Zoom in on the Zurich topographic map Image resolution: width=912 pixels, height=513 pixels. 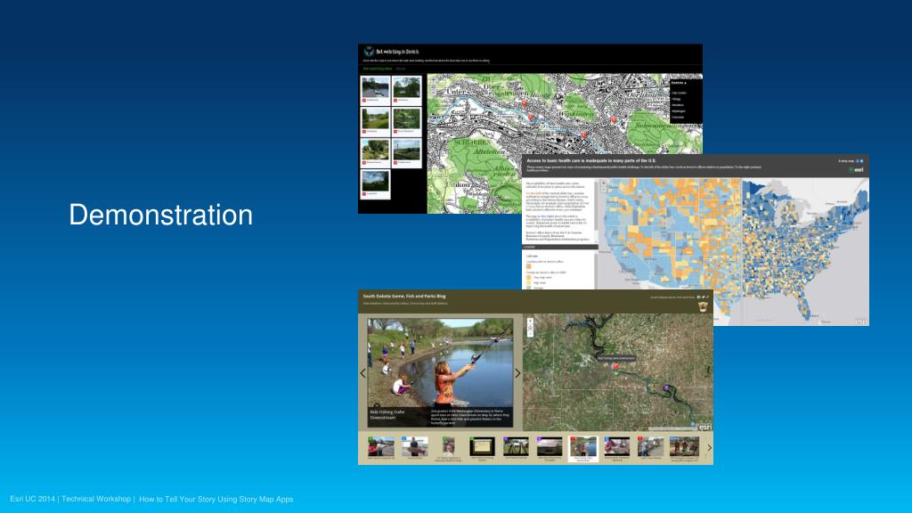pyautogui.click(x=432, y=79)
